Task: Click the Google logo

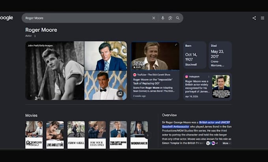Action: click(6, 18)
